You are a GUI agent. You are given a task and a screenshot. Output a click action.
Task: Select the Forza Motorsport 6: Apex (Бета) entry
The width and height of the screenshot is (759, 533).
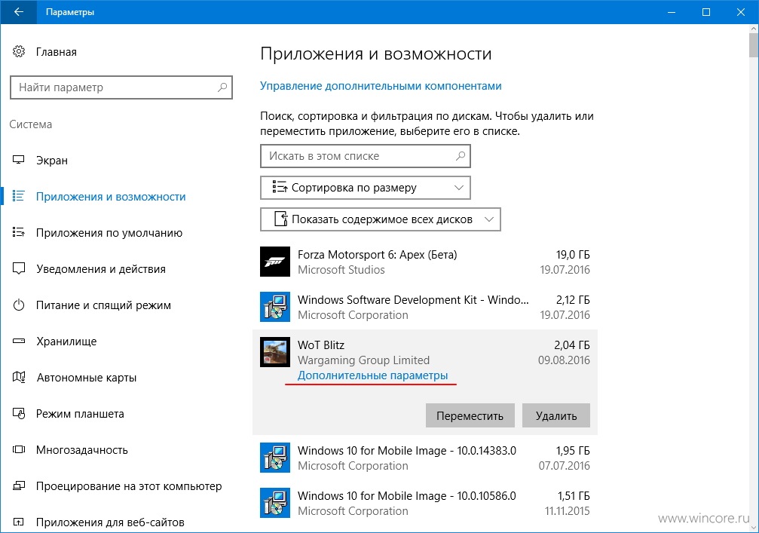(425, 262)
